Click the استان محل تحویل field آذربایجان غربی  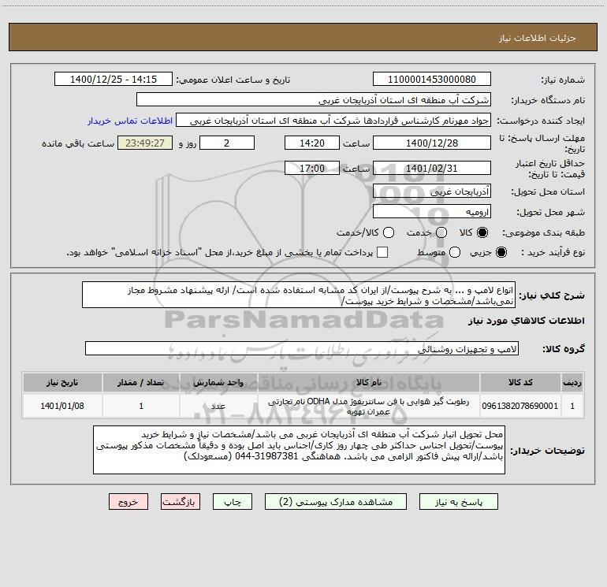click(432, 191)
